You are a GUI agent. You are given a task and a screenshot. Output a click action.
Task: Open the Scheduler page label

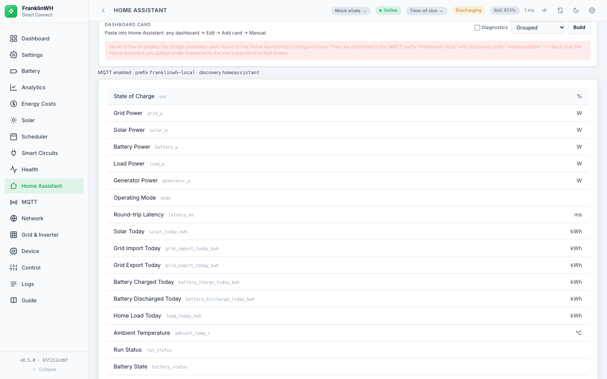coord(35,137)
